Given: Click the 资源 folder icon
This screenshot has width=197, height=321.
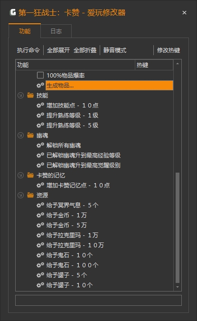Looking at the screenshot, I should point(30,195).
